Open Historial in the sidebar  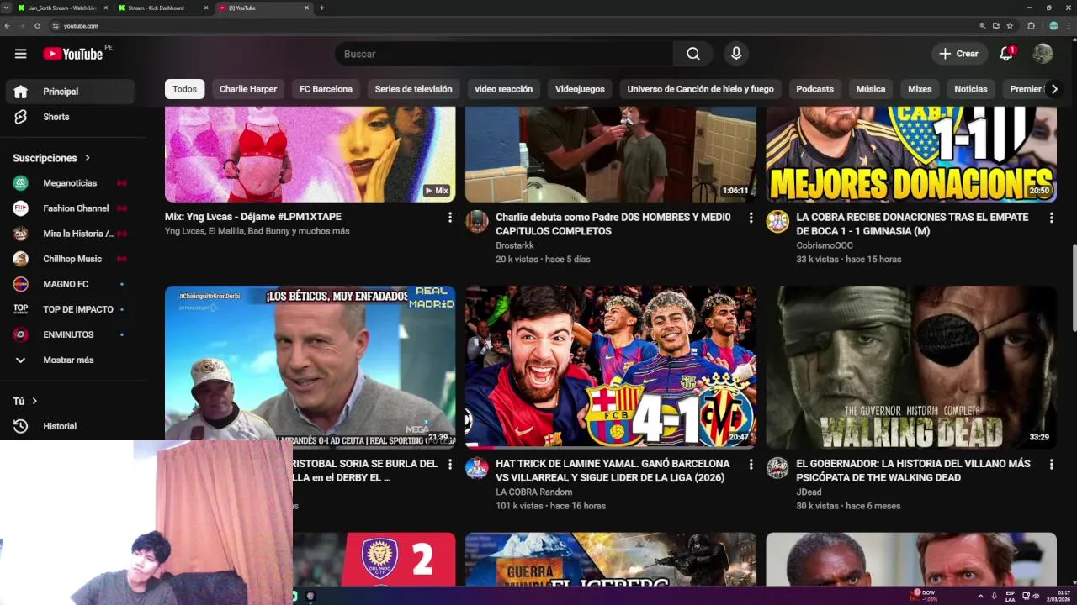[x=69, y=426]
